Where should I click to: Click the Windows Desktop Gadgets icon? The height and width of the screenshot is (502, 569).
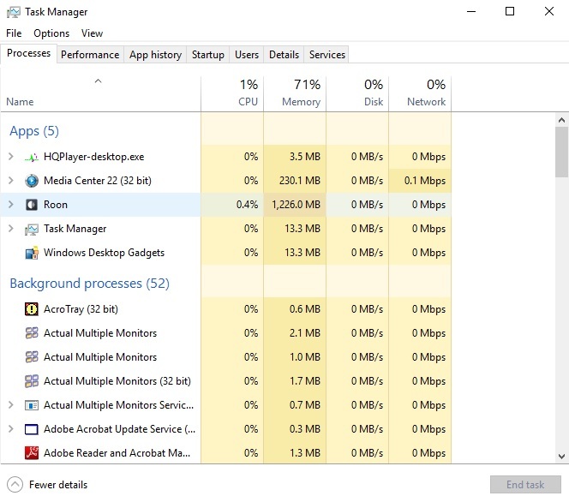pos(32,253)
